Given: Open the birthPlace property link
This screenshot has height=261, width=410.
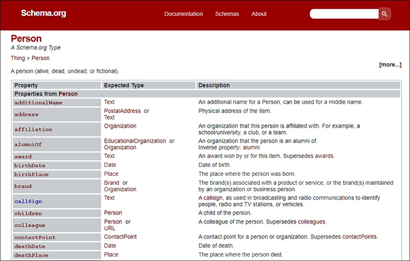Looking at the screenshot, I should [x=32, y=175].
